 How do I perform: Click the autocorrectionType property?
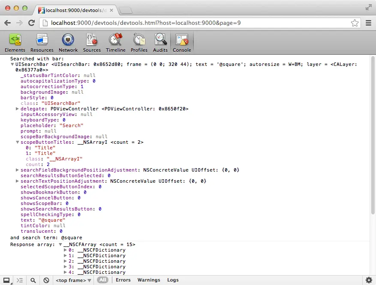pyautogui.click(x=52, y=86)
